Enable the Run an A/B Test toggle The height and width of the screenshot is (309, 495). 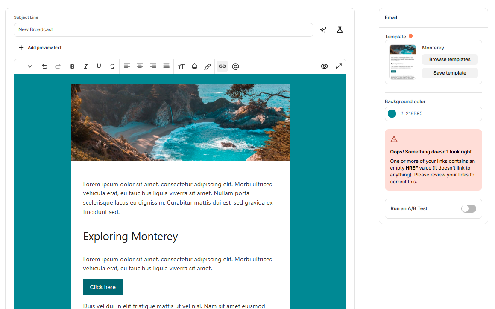[x=469, y=208]
